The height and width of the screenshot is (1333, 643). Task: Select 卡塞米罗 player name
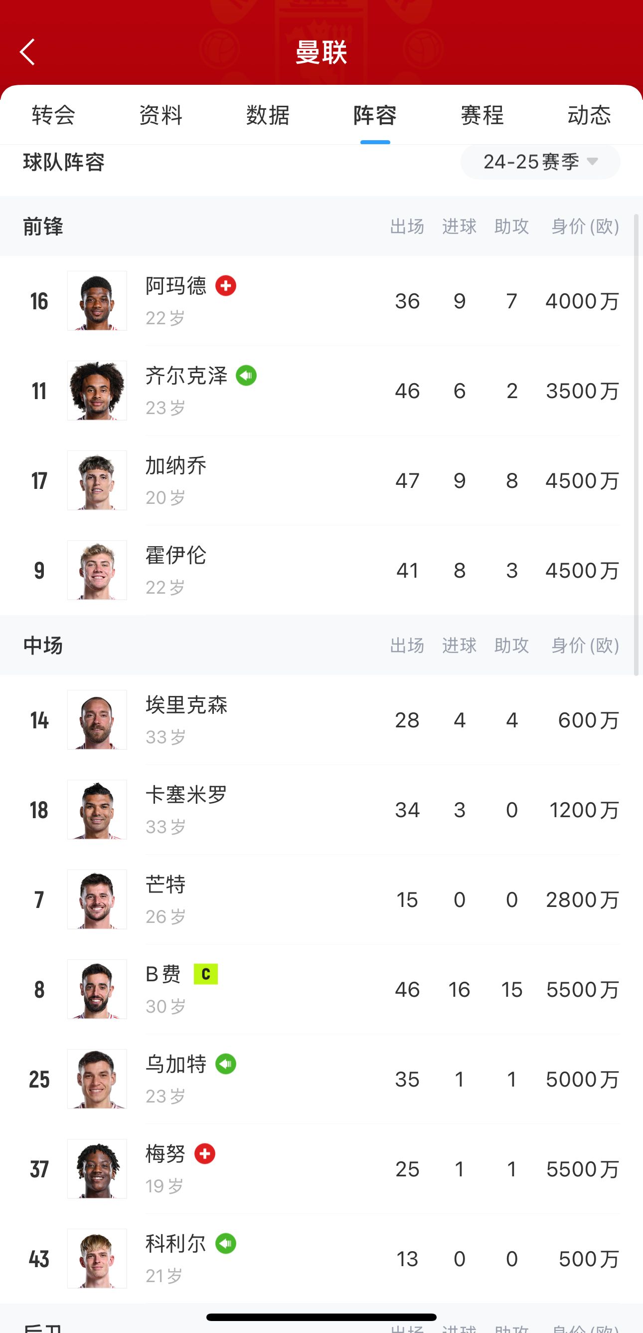(x=186, y=795)
